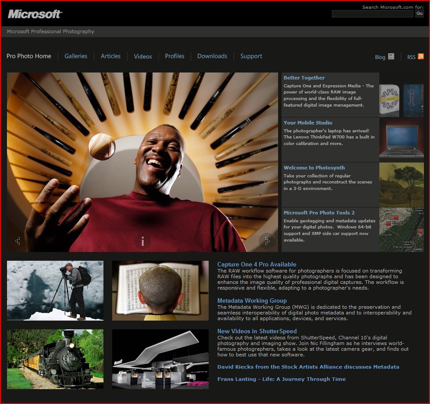Click the main hero photo of the laughing man
Viewport: 430px width, 404px height.
click(142, 162)
